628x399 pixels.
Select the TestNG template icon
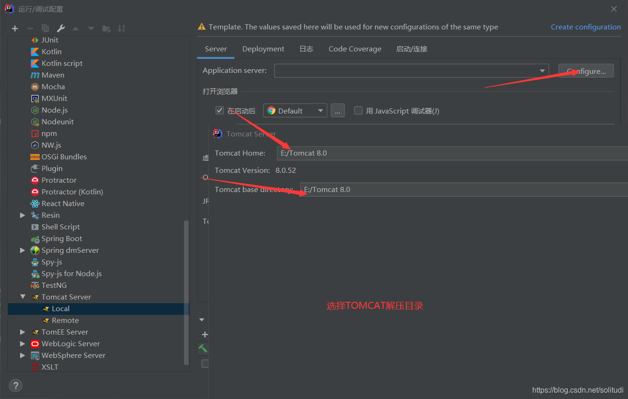(35, 285)
